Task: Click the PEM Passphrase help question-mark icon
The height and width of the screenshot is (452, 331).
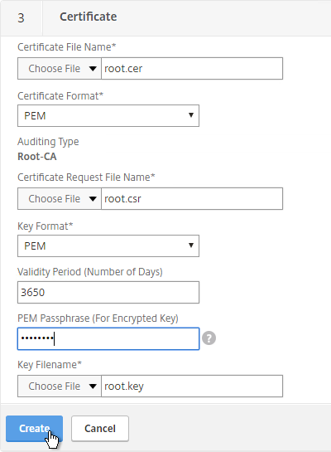Action: pyautogui.click(x=209, y=338)
